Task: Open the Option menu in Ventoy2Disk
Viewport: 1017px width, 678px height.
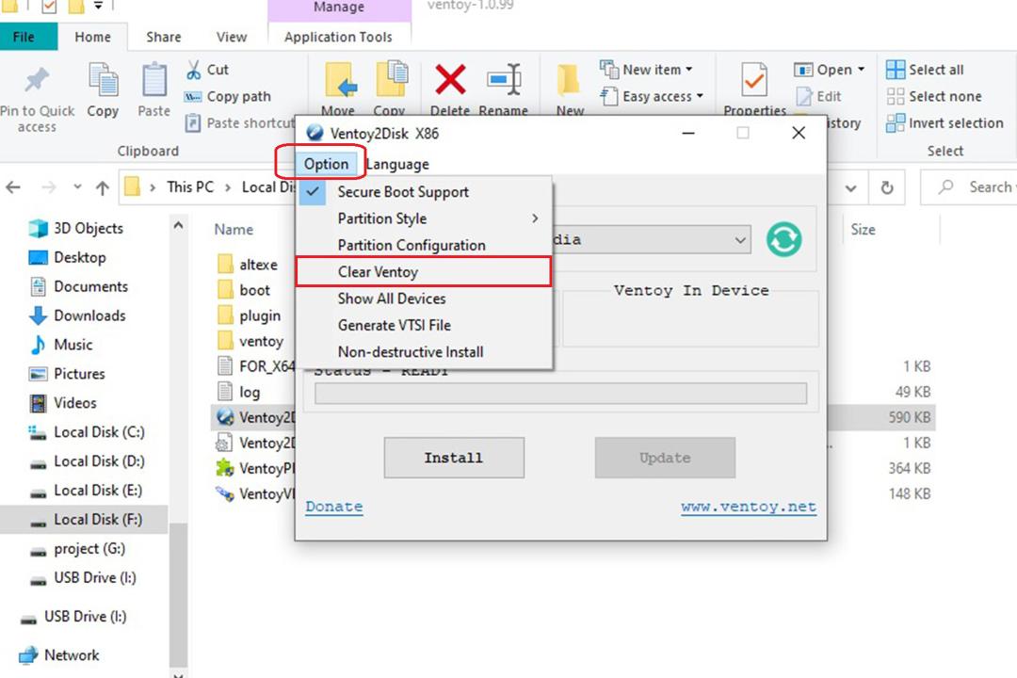Action: coord(326,164)
